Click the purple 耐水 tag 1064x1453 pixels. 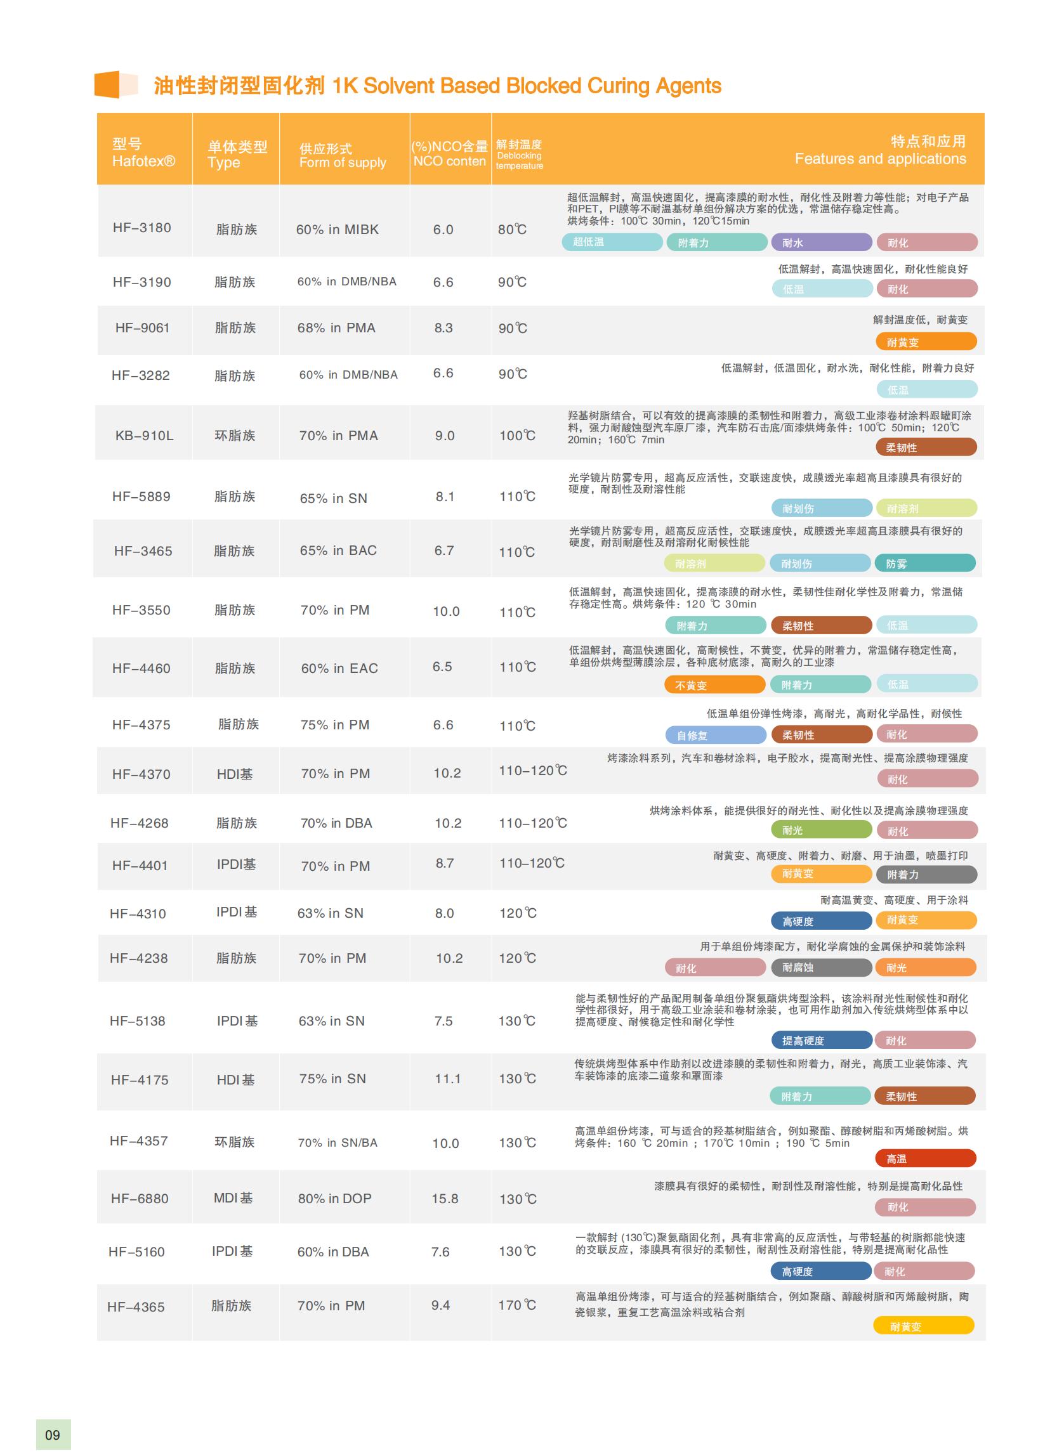(821, 243)
